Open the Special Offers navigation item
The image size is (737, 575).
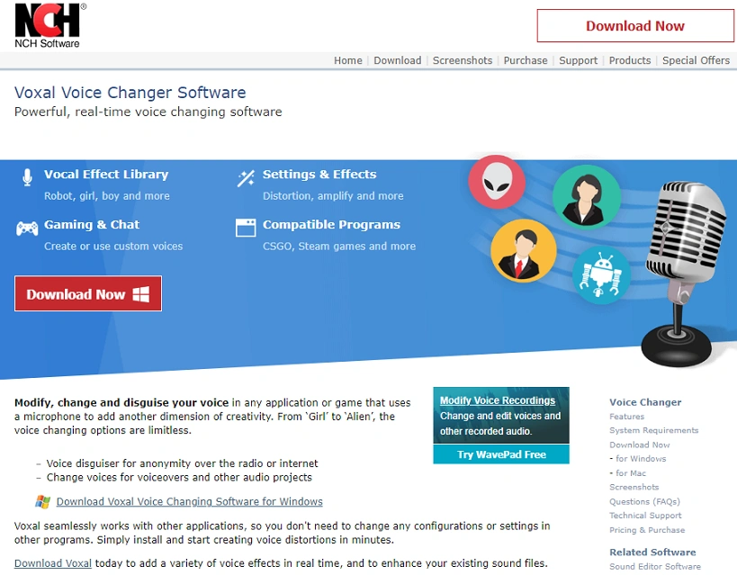click(696, 60)
